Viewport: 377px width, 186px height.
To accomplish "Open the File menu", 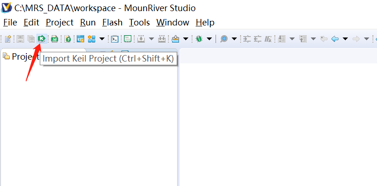I will (10, 23).
